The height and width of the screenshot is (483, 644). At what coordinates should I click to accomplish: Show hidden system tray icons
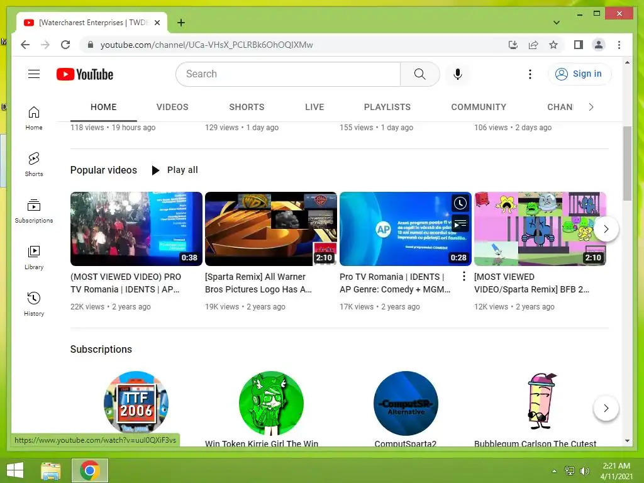point(555,471)
